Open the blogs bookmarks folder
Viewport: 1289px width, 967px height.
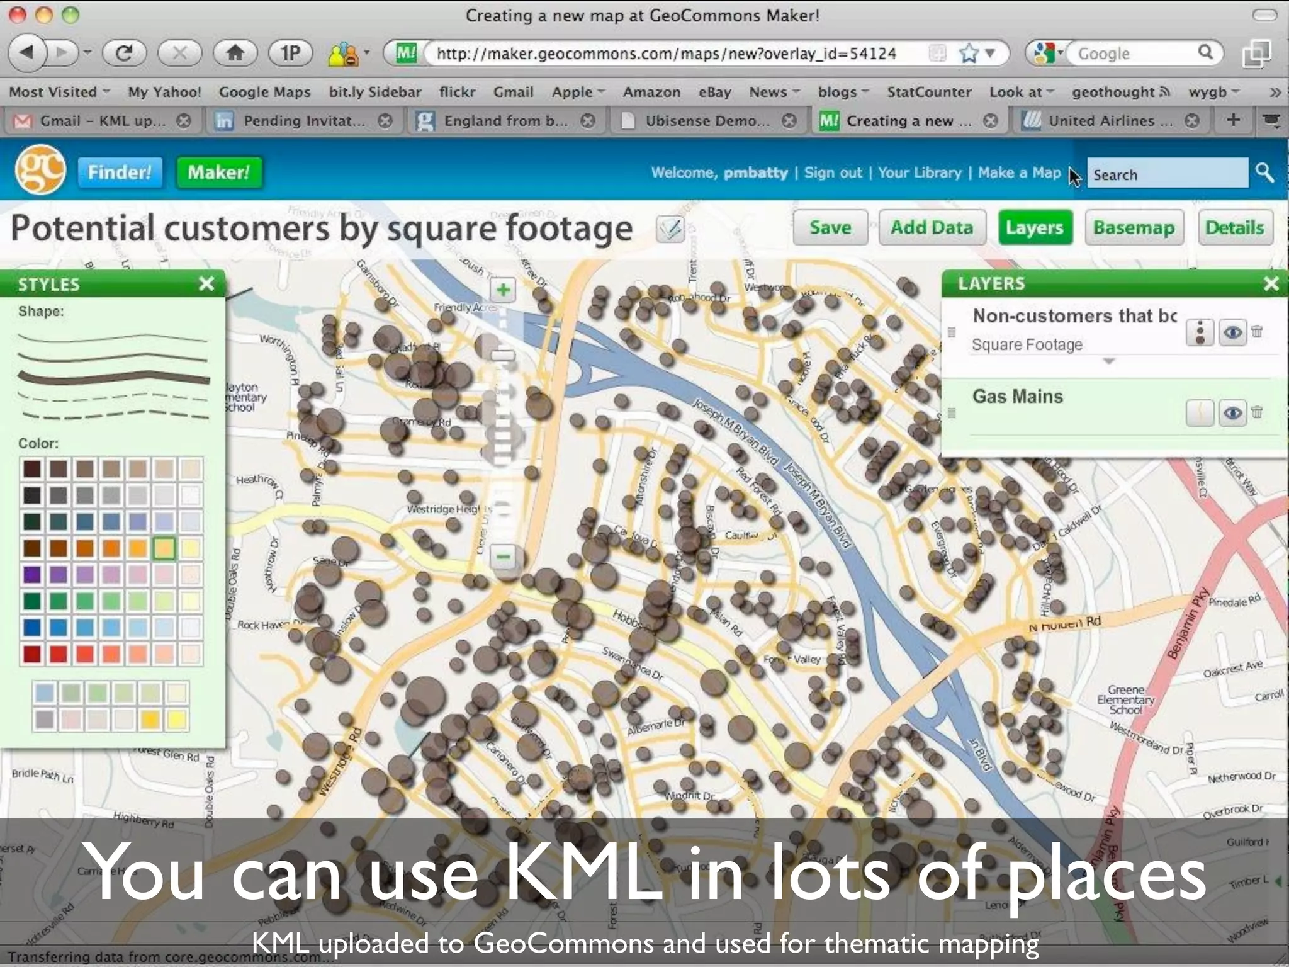(x=843, y=92)
